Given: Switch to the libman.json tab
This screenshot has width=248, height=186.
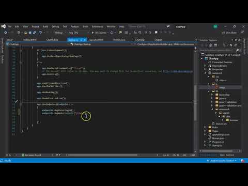Looking at the screenshot, I should tap(119, 40).
